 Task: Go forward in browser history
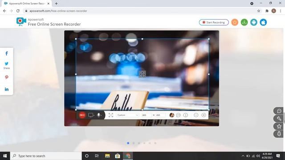(x=11, y=11)
